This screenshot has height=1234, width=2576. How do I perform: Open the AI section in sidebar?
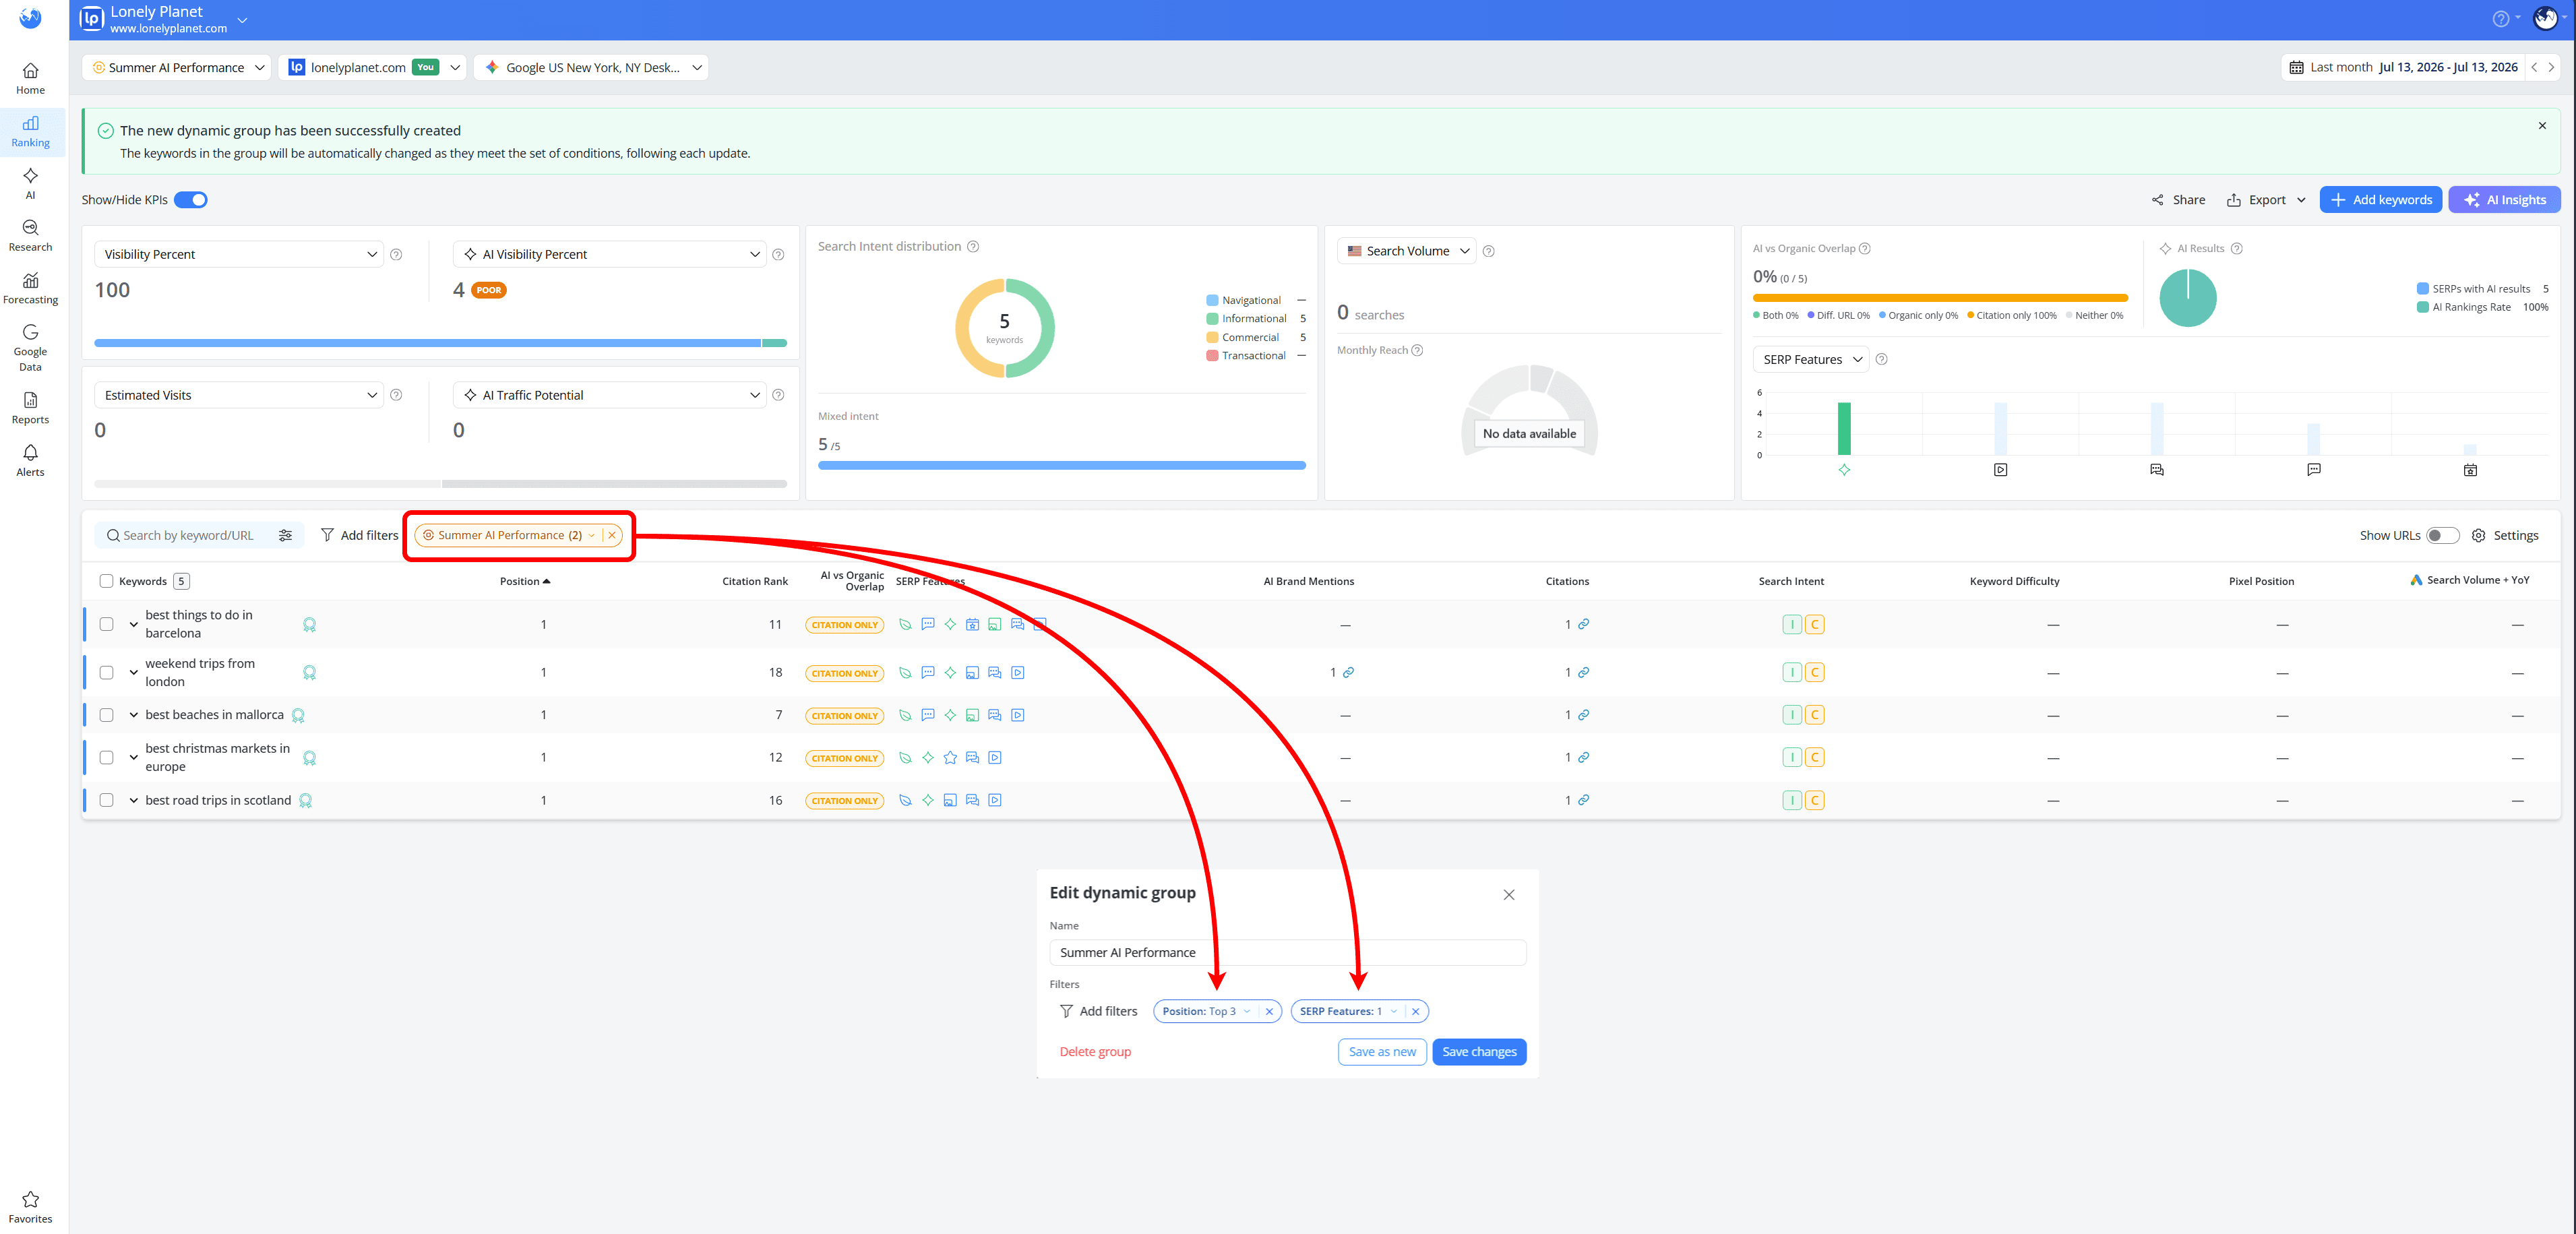pos(30,184)
